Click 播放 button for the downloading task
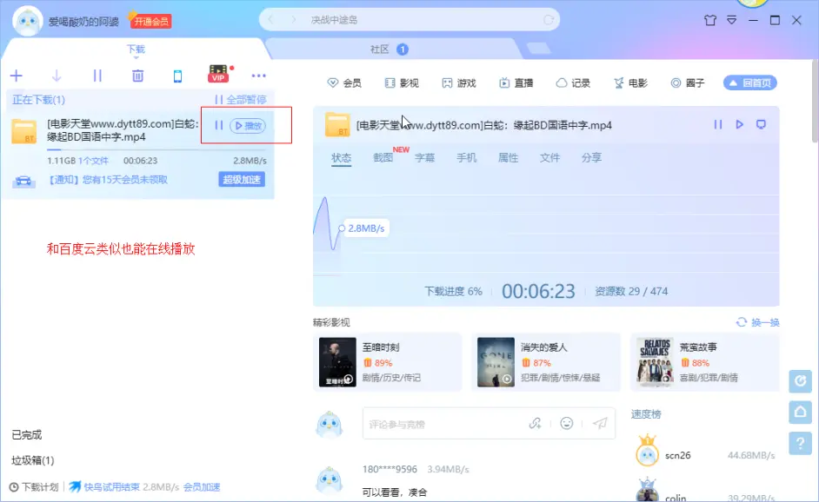819x502 pixels. coord(248,125)
